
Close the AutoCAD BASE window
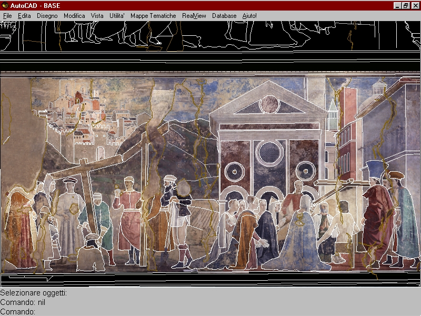pyautogui.click(x=415, y=6)
